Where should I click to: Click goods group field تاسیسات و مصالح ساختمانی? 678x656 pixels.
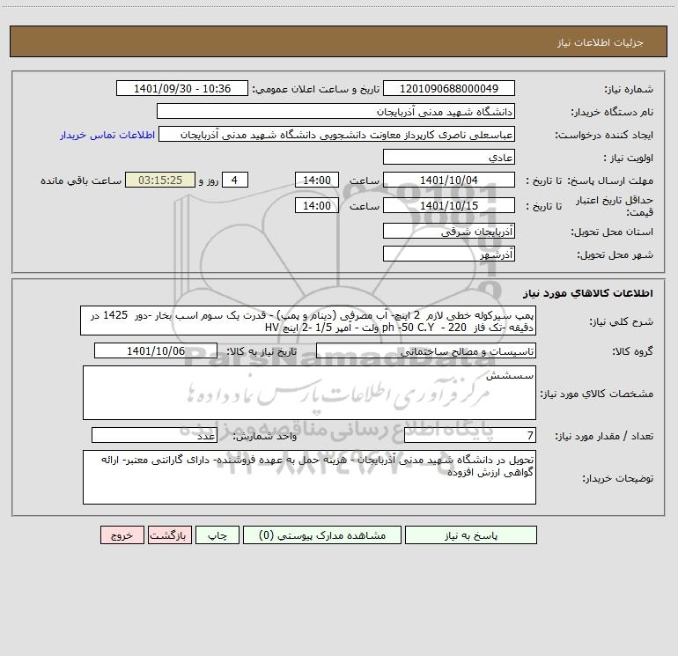coord(426,350)
